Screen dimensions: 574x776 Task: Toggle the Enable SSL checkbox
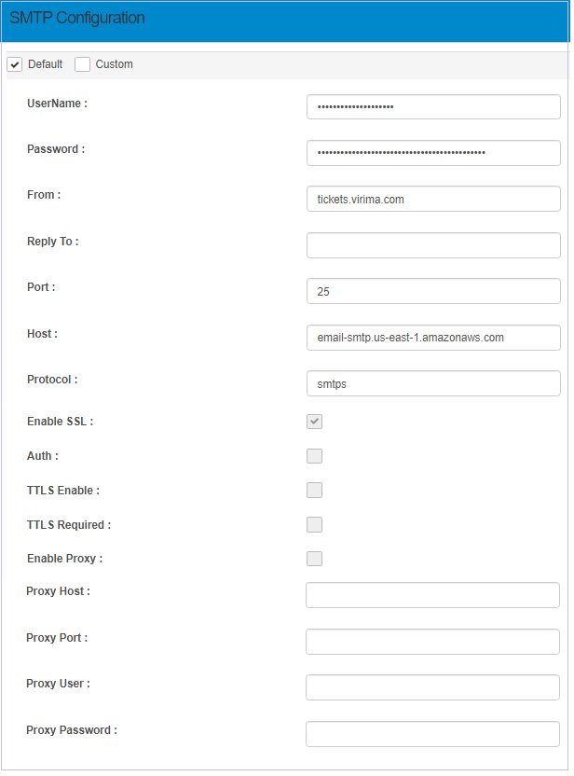point(315,422)
